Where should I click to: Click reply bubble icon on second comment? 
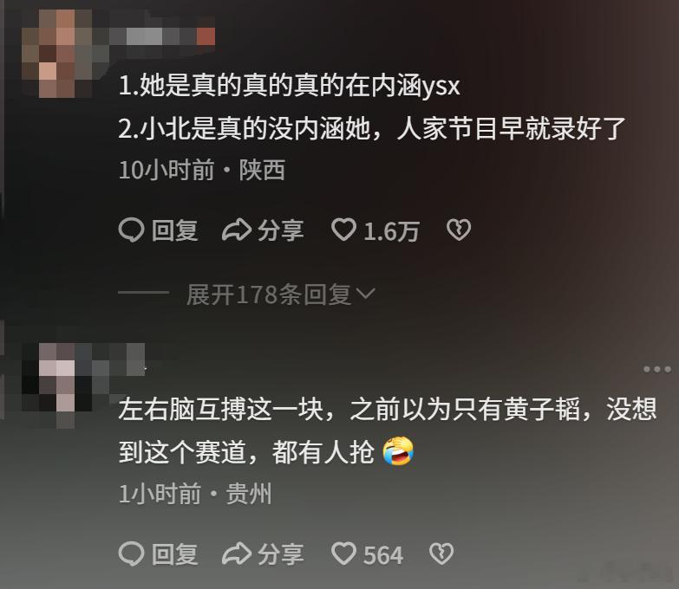(131, 554)
